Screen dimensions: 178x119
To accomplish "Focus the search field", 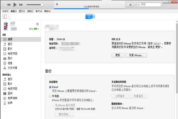I will click(149, 5).
